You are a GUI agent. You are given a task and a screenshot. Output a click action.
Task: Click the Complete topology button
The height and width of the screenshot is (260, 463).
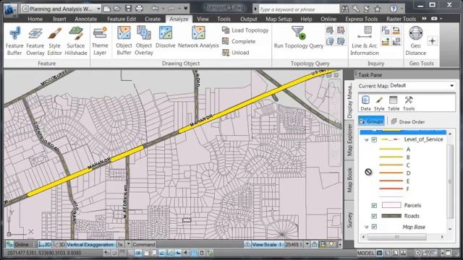(x=239, y=42)
